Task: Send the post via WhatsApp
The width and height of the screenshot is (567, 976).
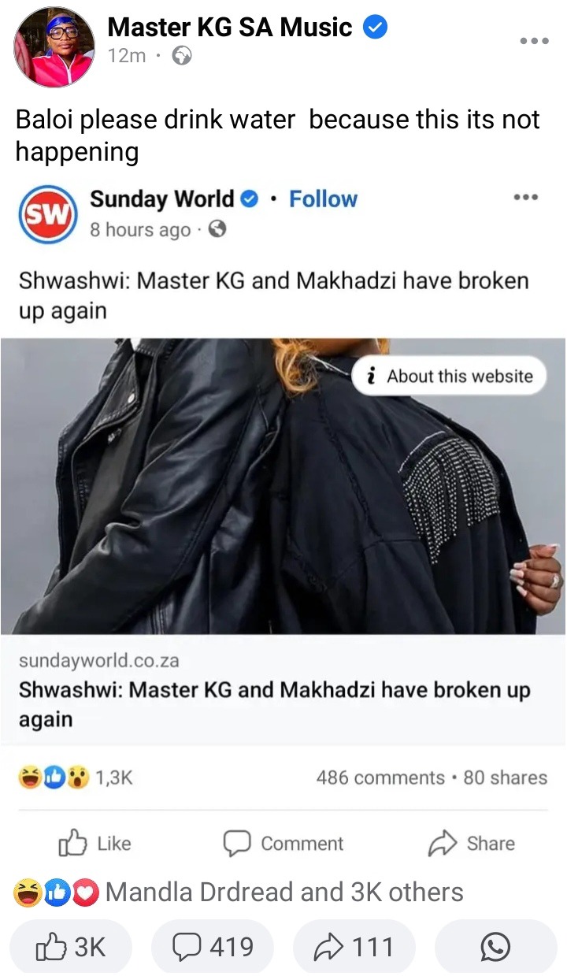Action: (x=495, y=946)
